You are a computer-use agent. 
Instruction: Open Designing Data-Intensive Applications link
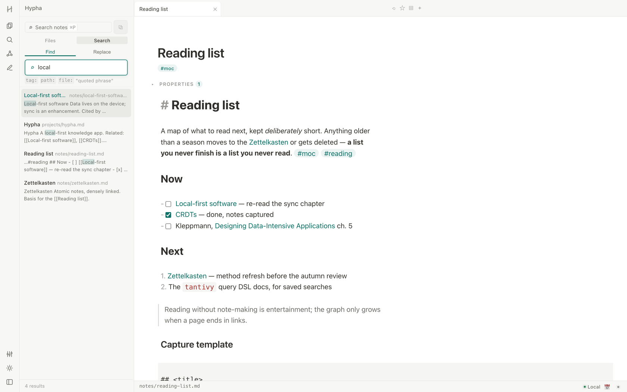click(x=275, y=226)
